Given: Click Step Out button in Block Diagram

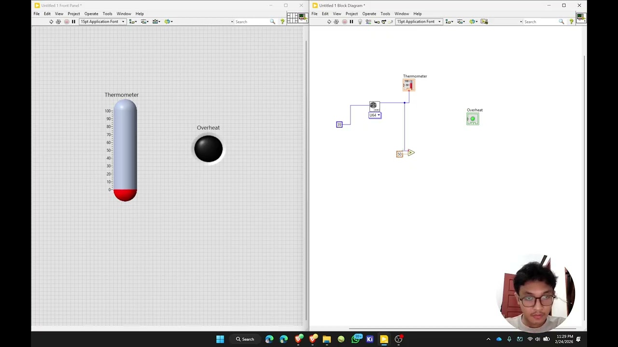Looking at the screenshot, I should point(391,22).
